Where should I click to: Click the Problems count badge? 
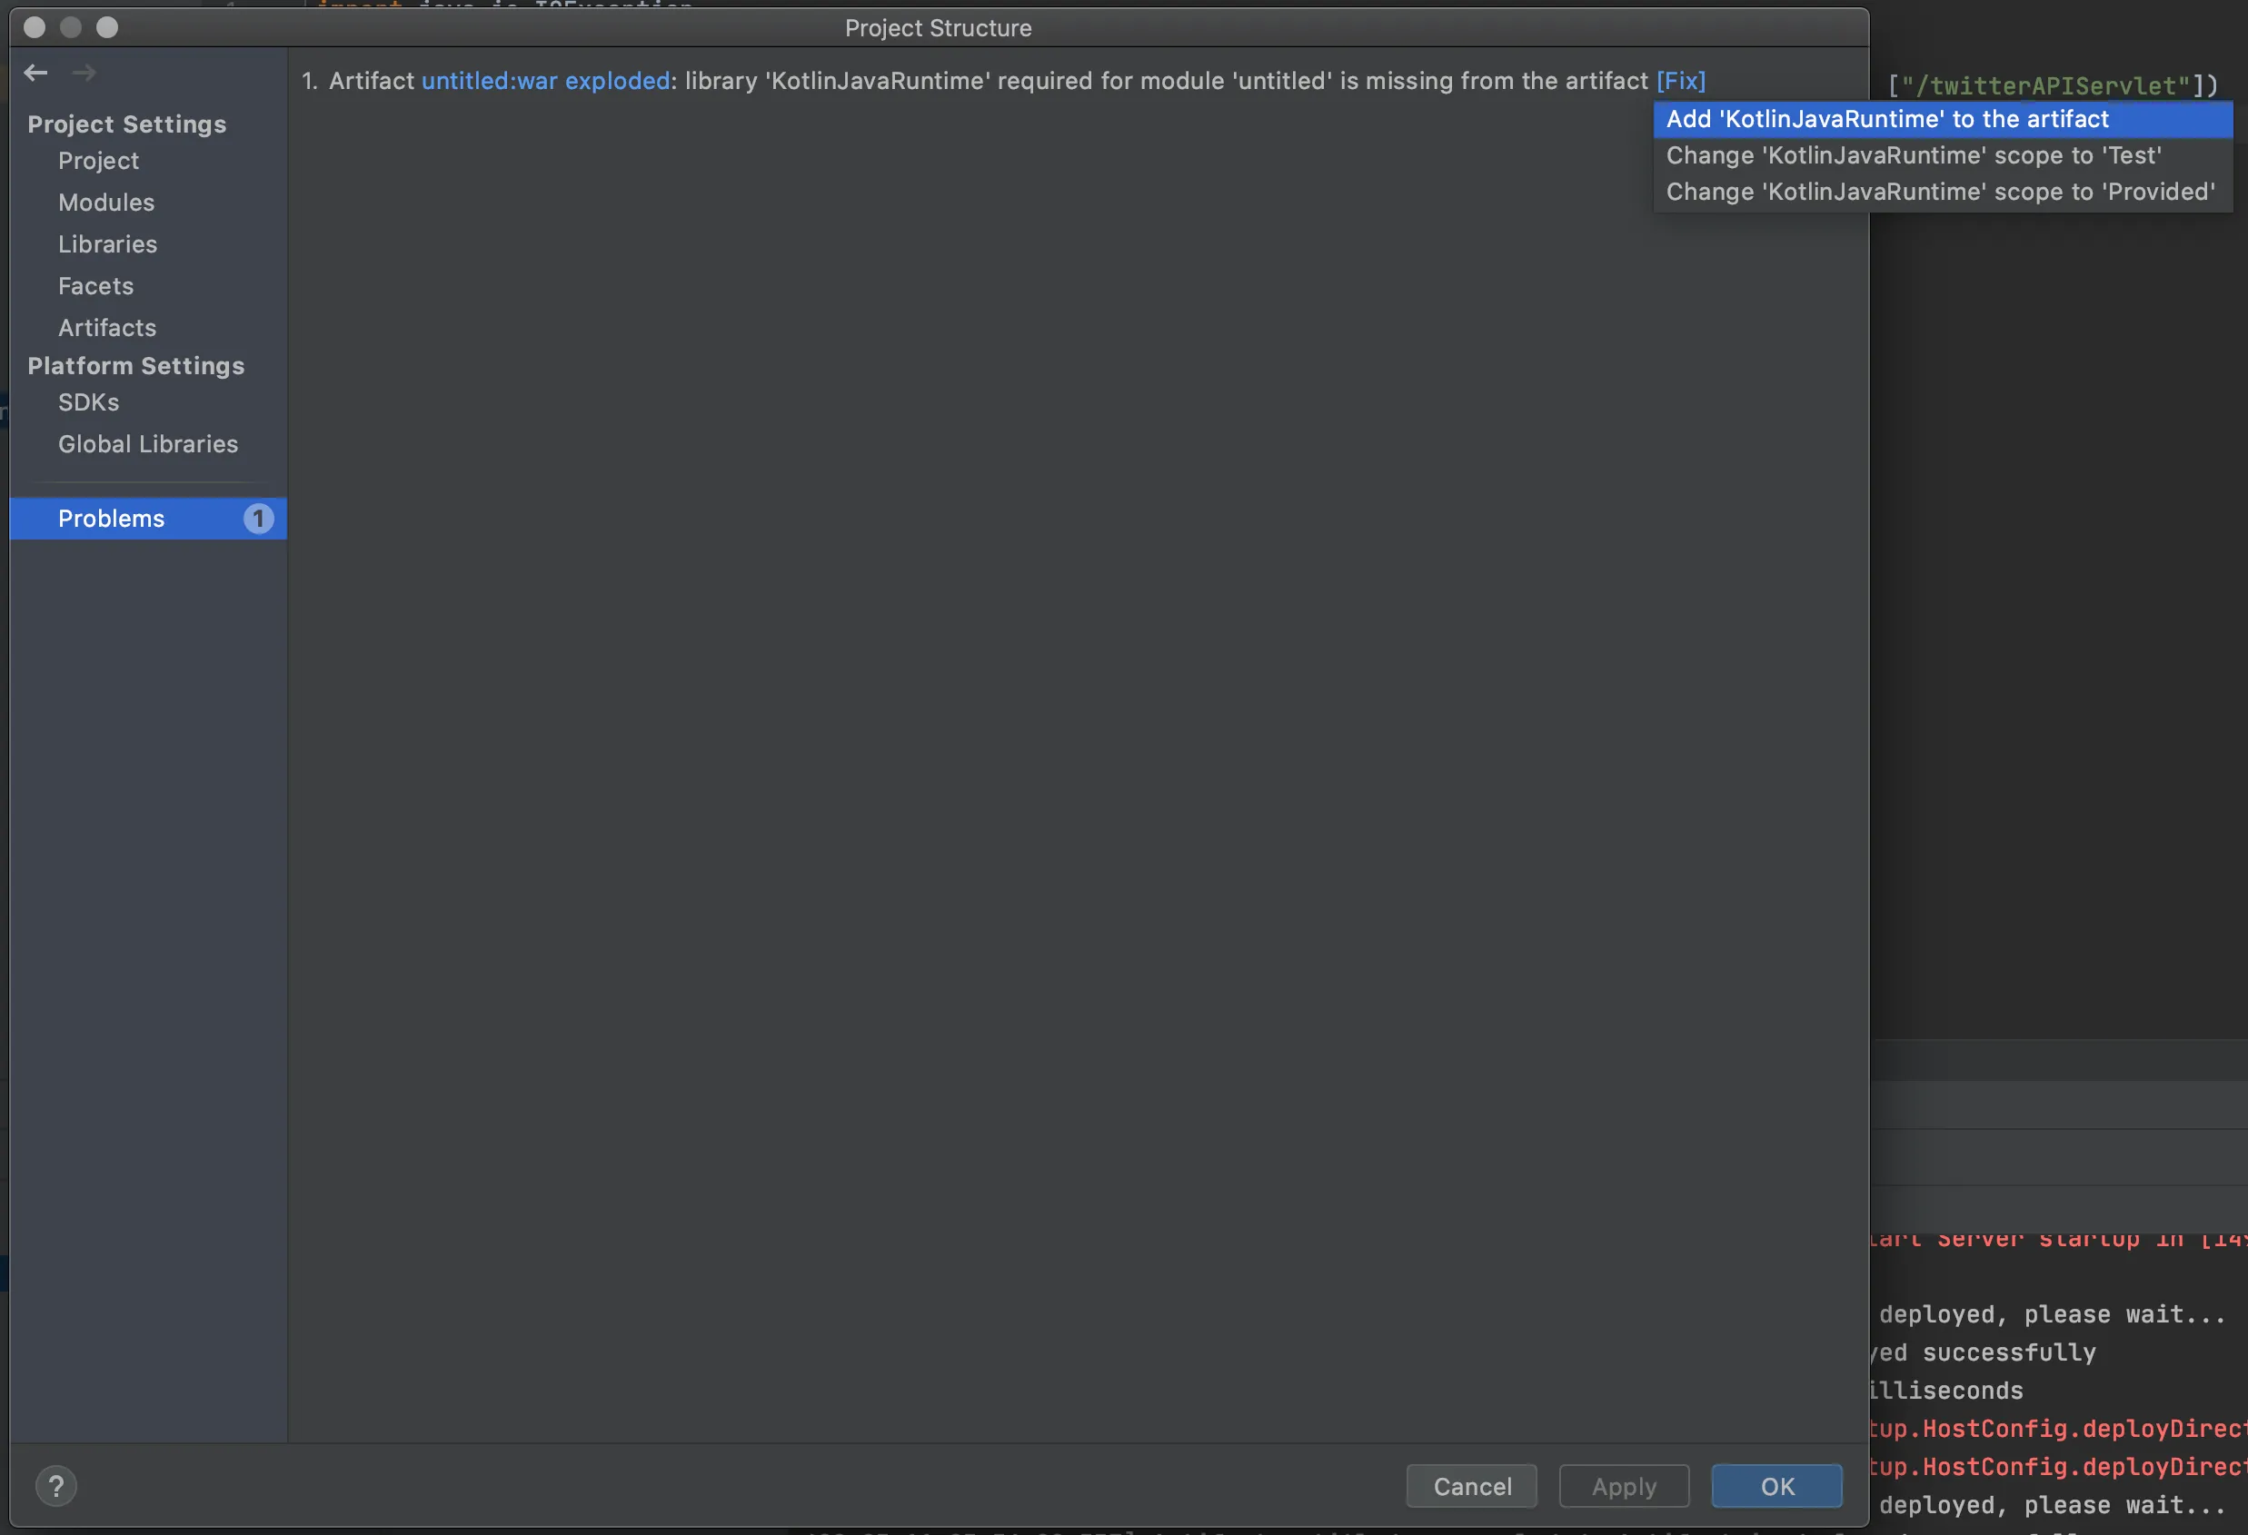click(x=257, y=519)
